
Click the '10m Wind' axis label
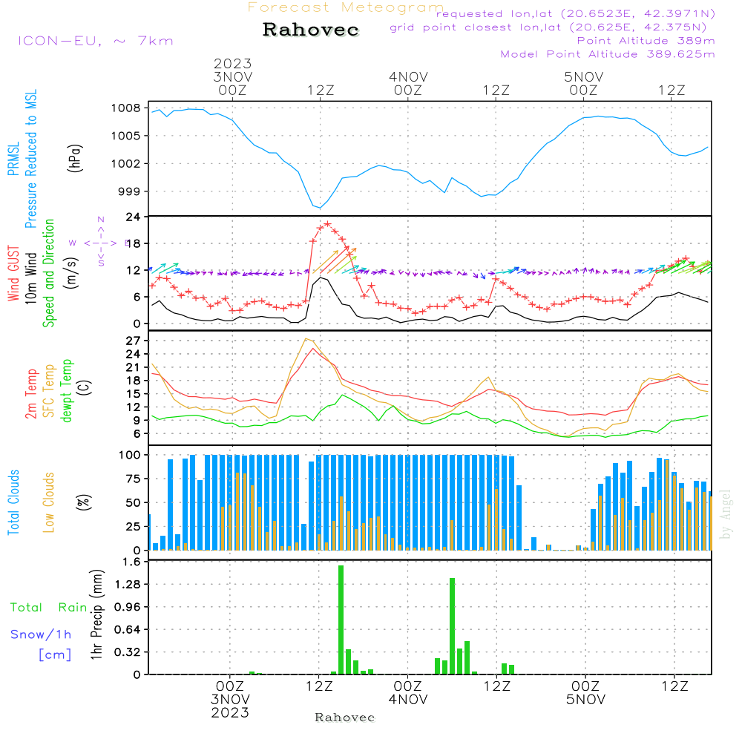[30, 278]
